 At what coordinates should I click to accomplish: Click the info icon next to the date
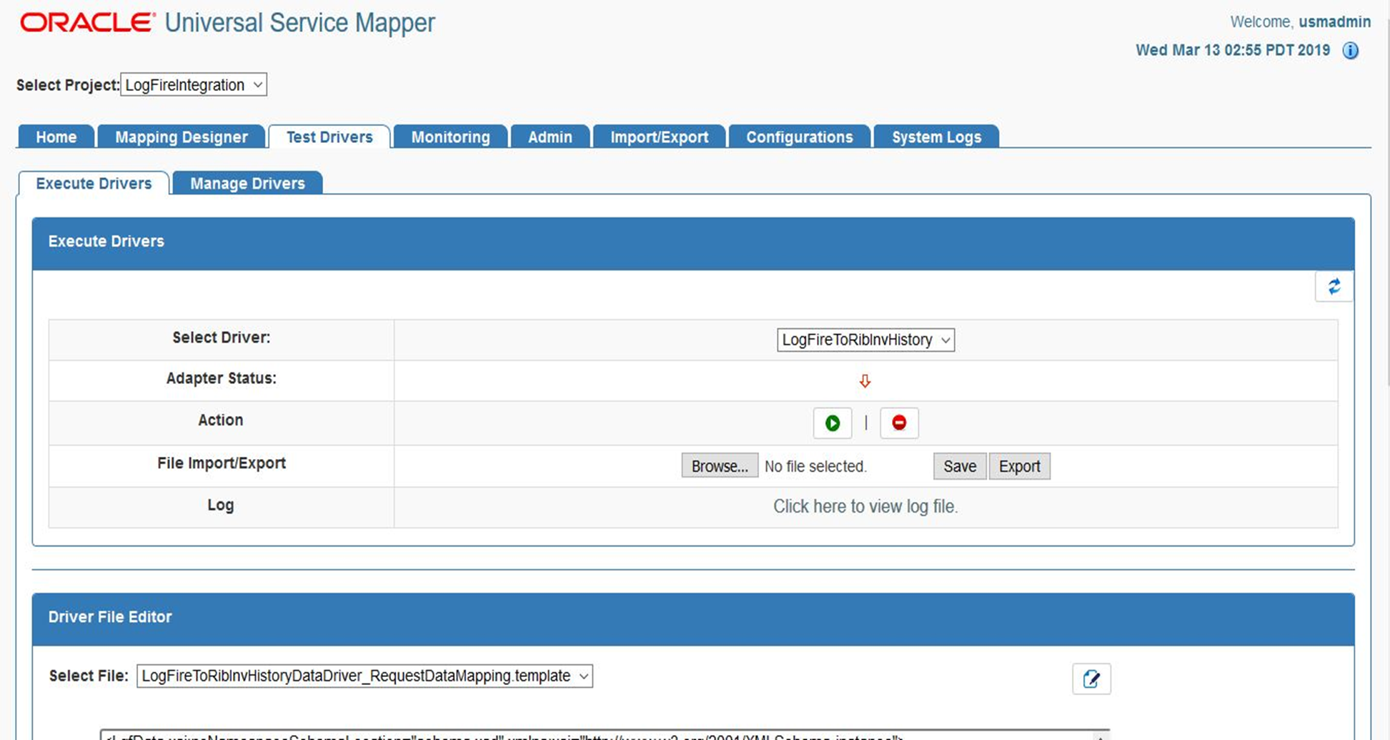tap(1350, 51)
